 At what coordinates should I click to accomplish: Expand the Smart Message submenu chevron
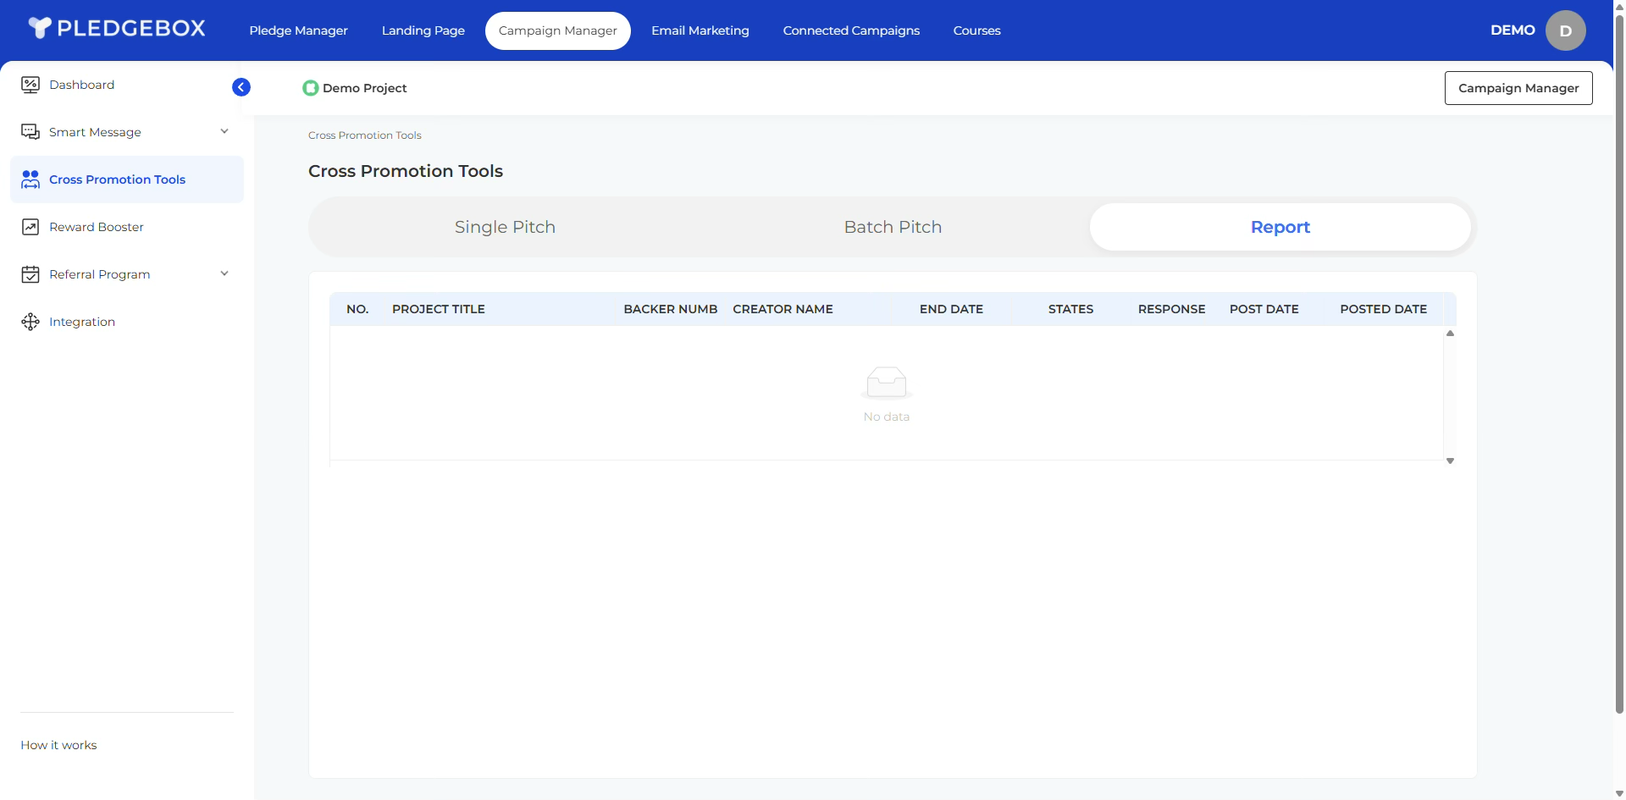pos(224,131)
